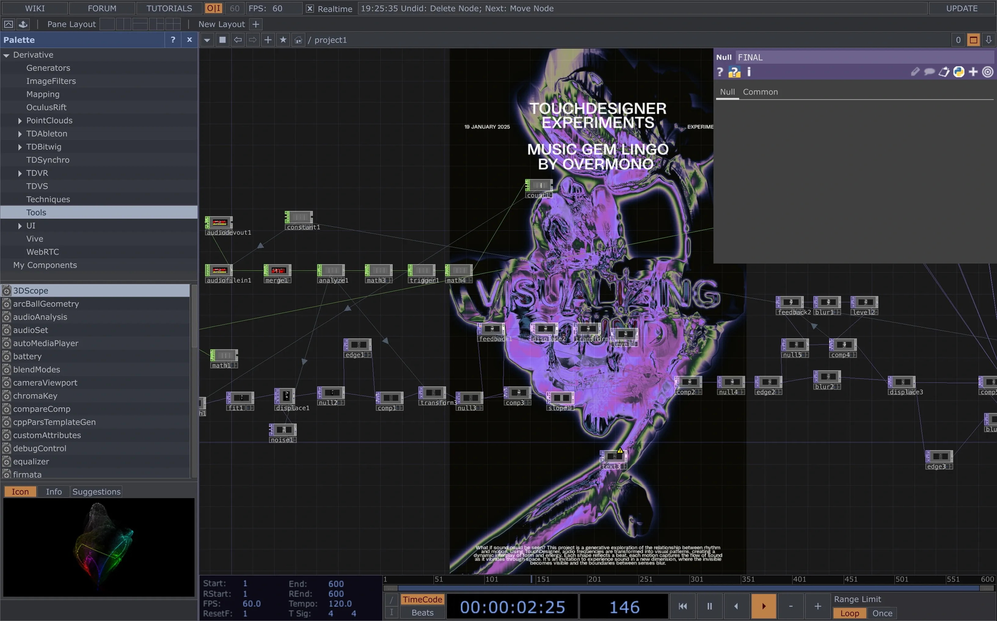This screenshot has height=621, width=997.
Task: Expand the TDBitwig folder
Action: 20,147
